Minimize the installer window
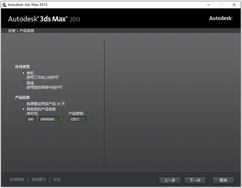 tap(209, 5)
